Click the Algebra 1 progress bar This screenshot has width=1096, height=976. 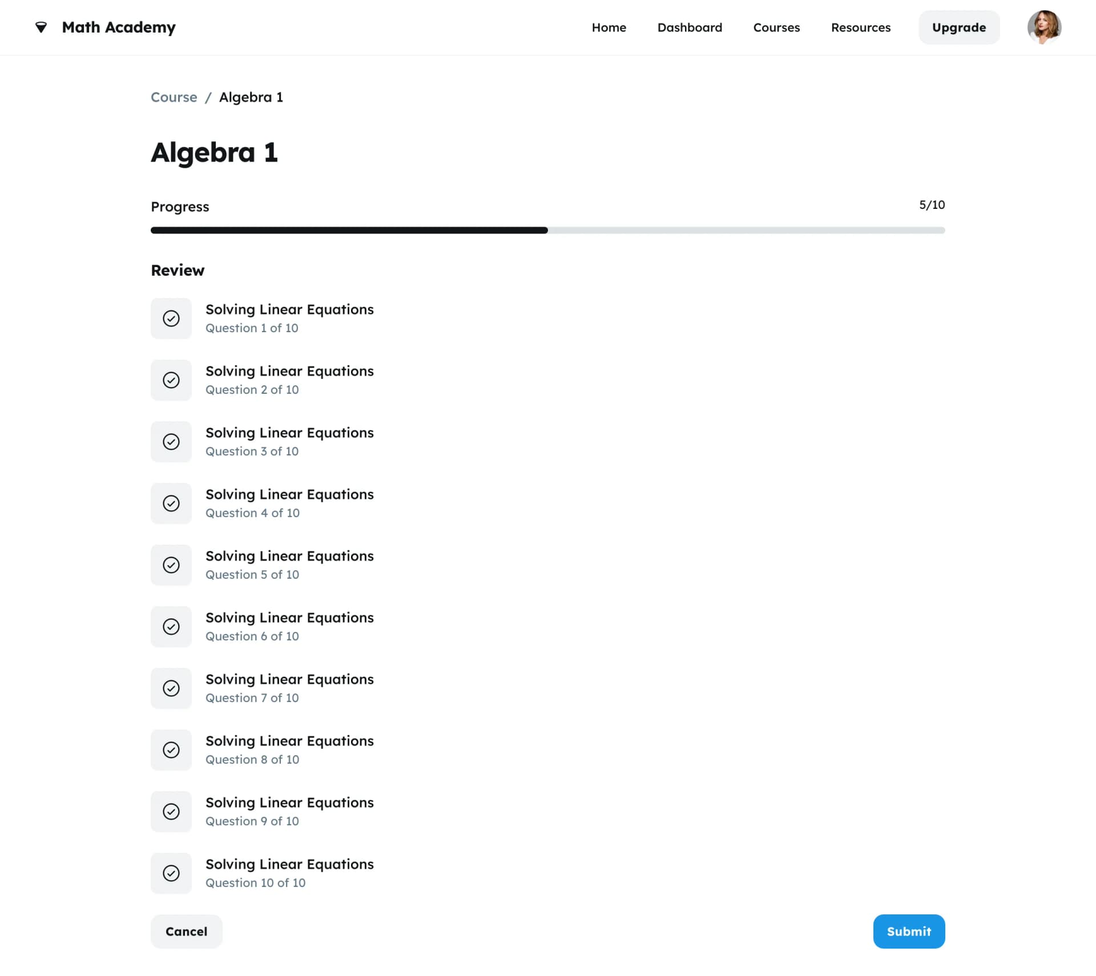547,231
